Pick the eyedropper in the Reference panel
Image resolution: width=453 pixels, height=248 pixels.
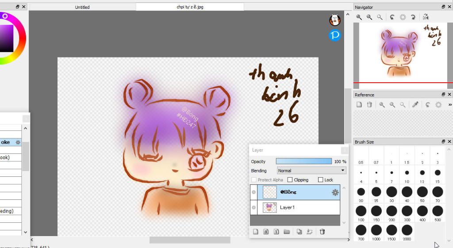tap(415, 104)
